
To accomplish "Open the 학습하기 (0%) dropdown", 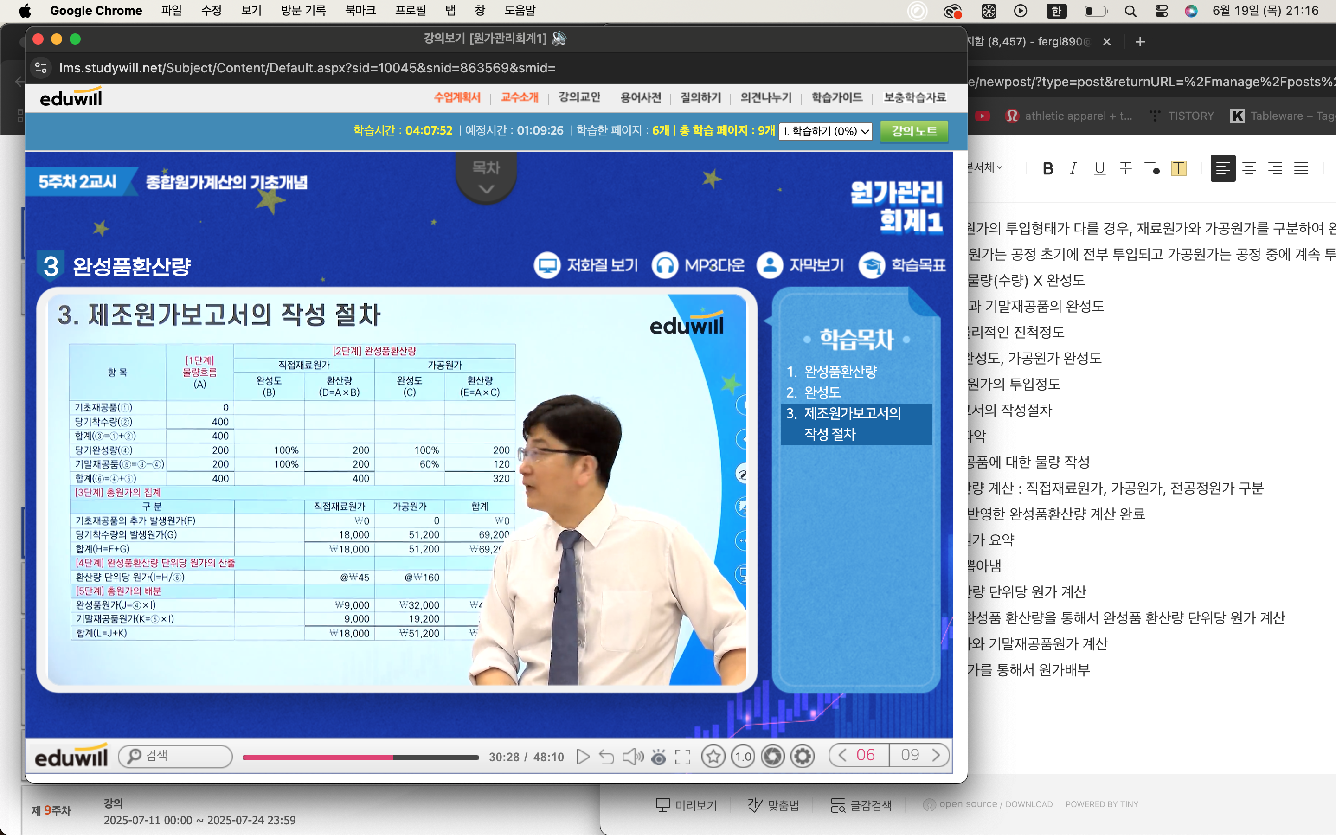I will (825, 131).
